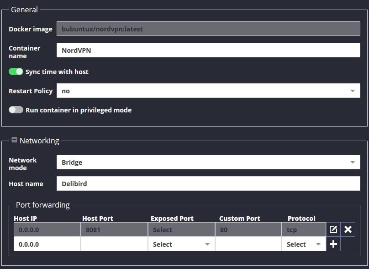369x269 pixels.
Task: Click the empty Custom Port field
Action: (x=248, y=244)
